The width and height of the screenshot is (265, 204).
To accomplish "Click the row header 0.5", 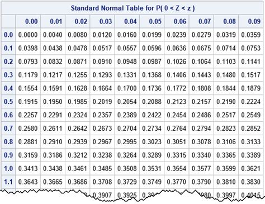I will point(8,102).
